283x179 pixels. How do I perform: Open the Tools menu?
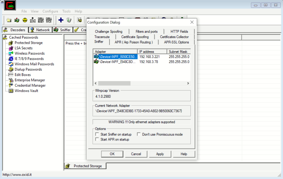(x=66, y=11)
